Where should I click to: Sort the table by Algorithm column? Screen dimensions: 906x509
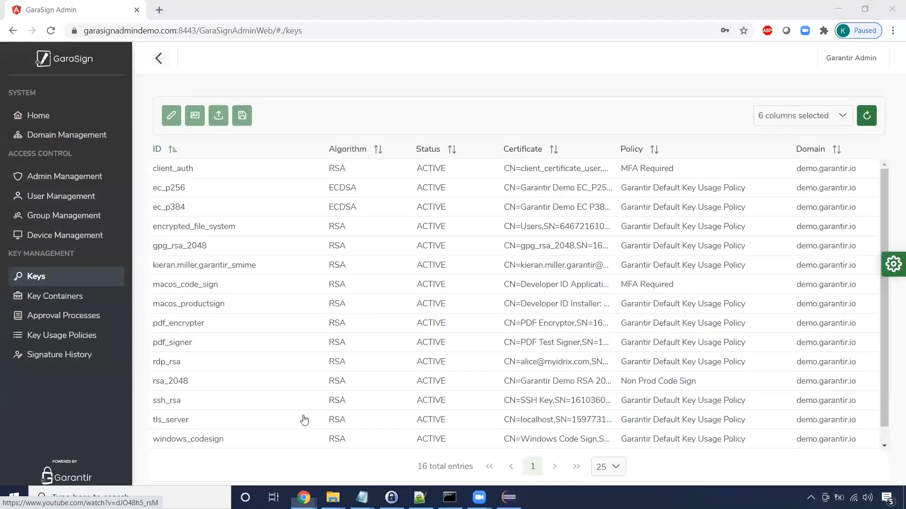coord(377,149)
